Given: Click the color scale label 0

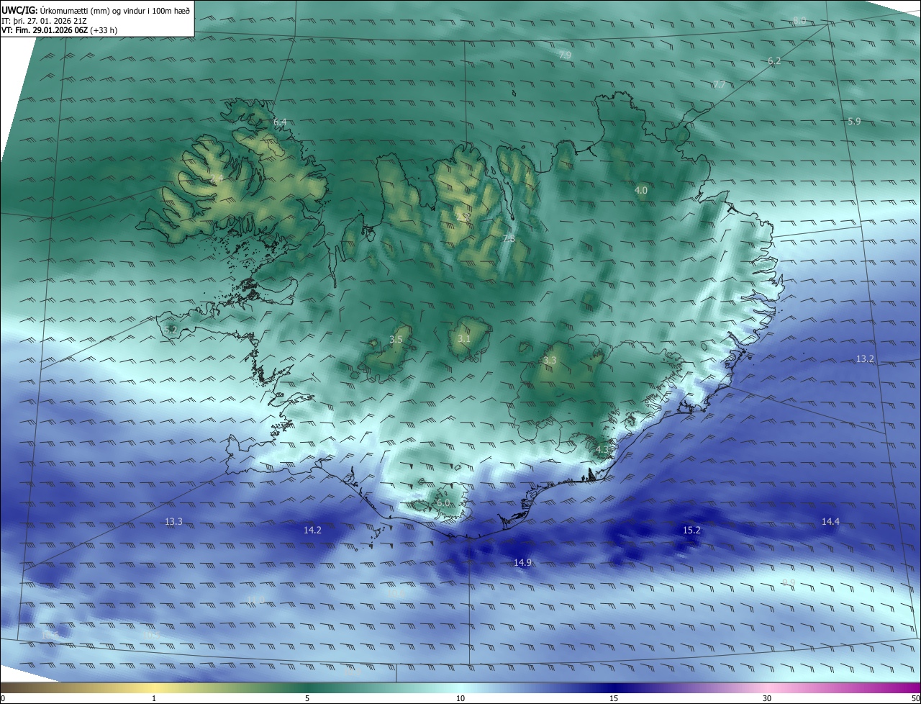Looking at the screenshot, I should point(3,698).
